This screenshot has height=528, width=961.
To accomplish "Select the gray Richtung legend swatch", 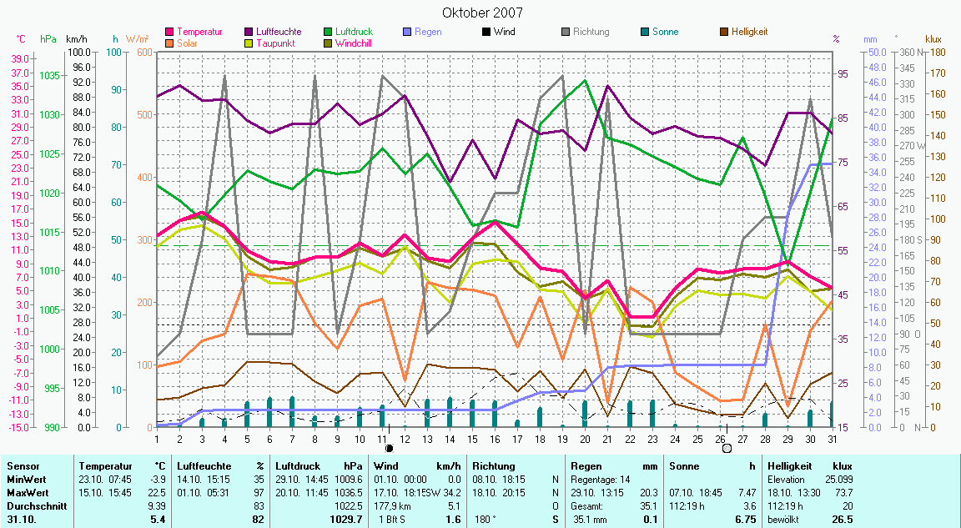I will point(565,32).
